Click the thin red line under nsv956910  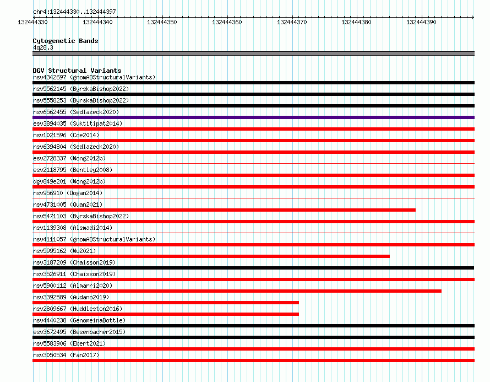pos(253,198)
